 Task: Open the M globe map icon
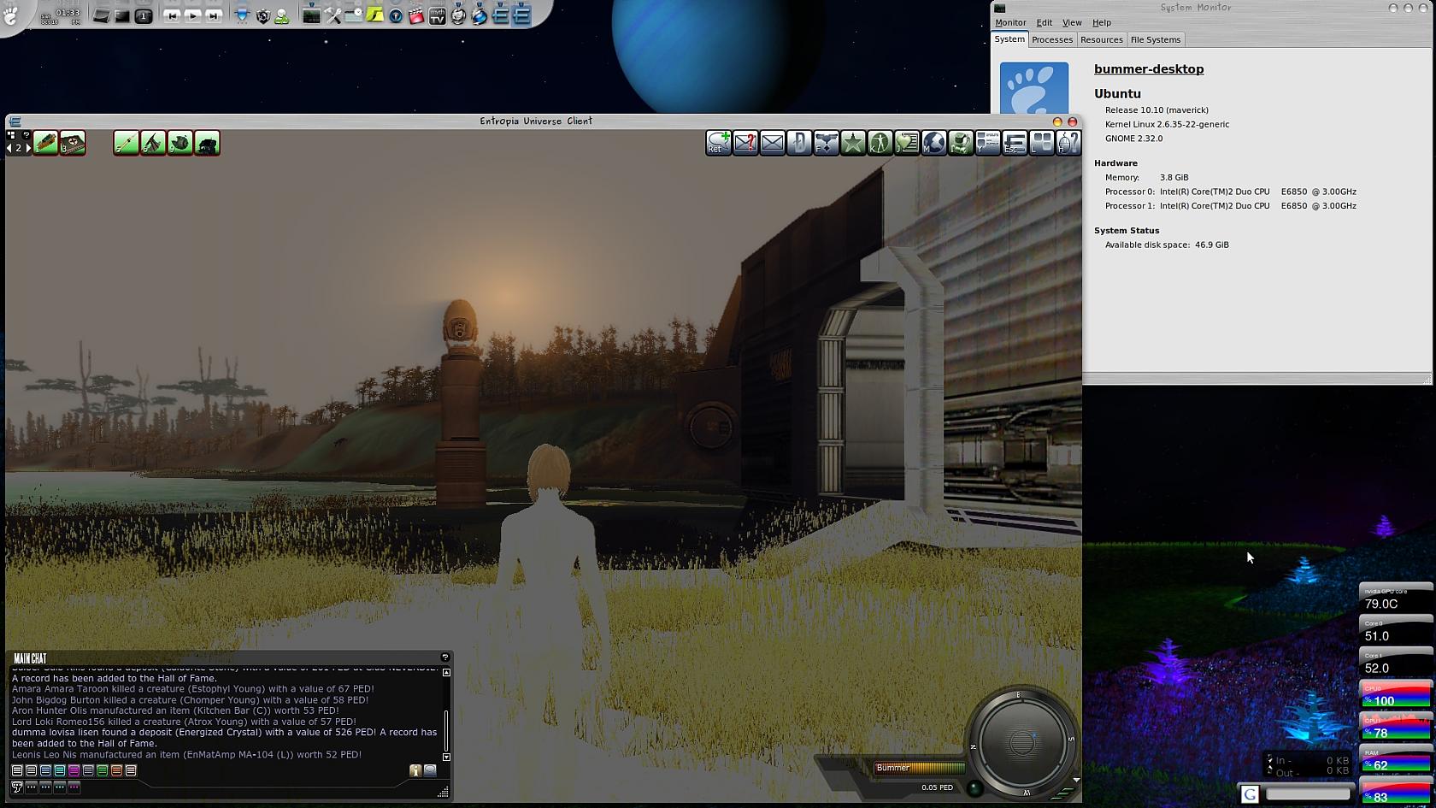click(933, 143)
